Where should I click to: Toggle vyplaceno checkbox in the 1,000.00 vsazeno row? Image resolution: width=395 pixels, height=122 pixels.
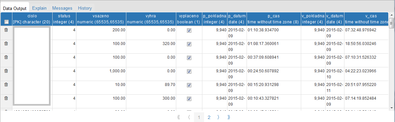point(189,71)
